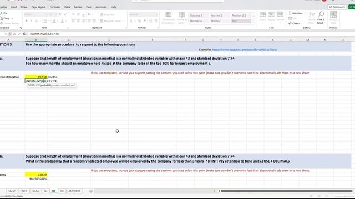Apply Comma Style

click(145, 21)
